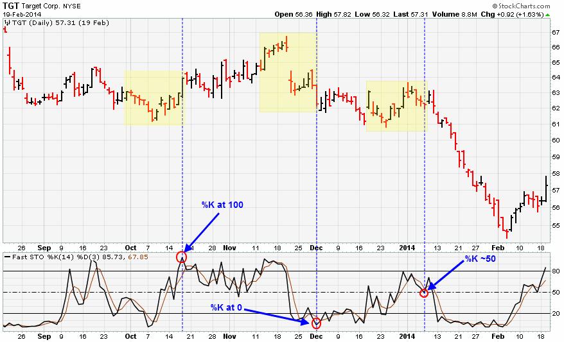Click the 19-Feb-2014 date stamp
Viewport: 564px width, 342px height.
[22, 15]
